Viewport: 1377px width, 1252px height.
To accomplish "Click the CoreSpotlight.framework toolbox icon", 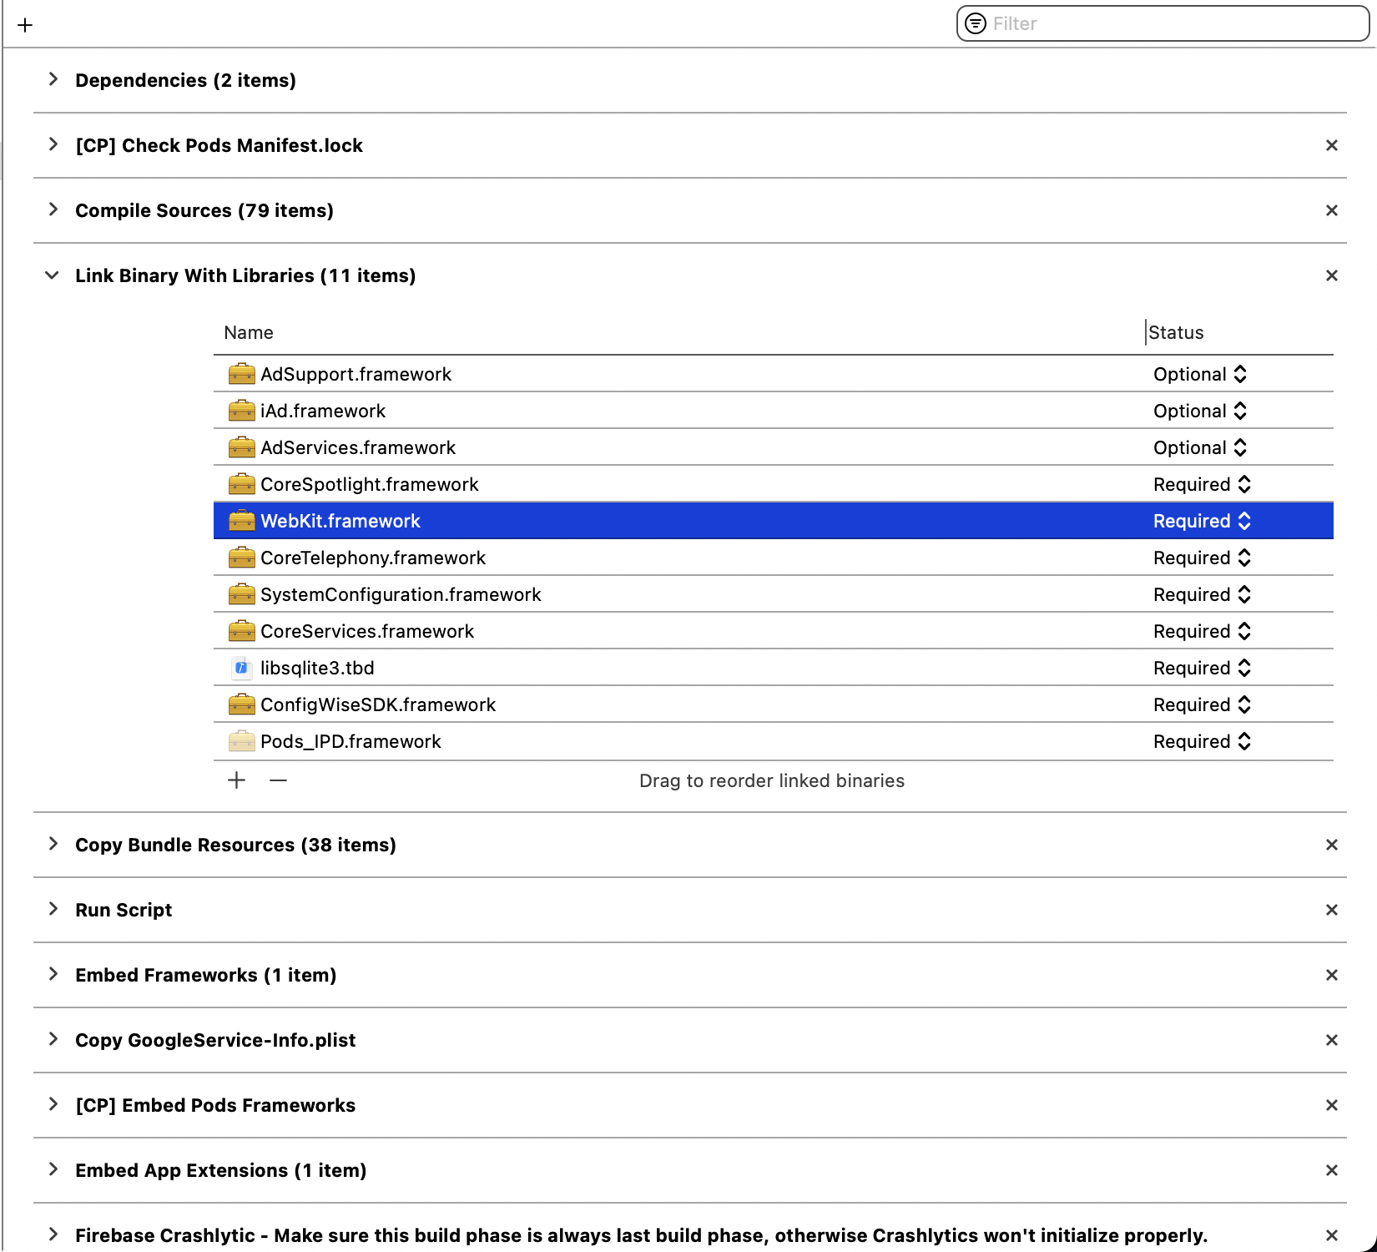I will click(240, 484).
